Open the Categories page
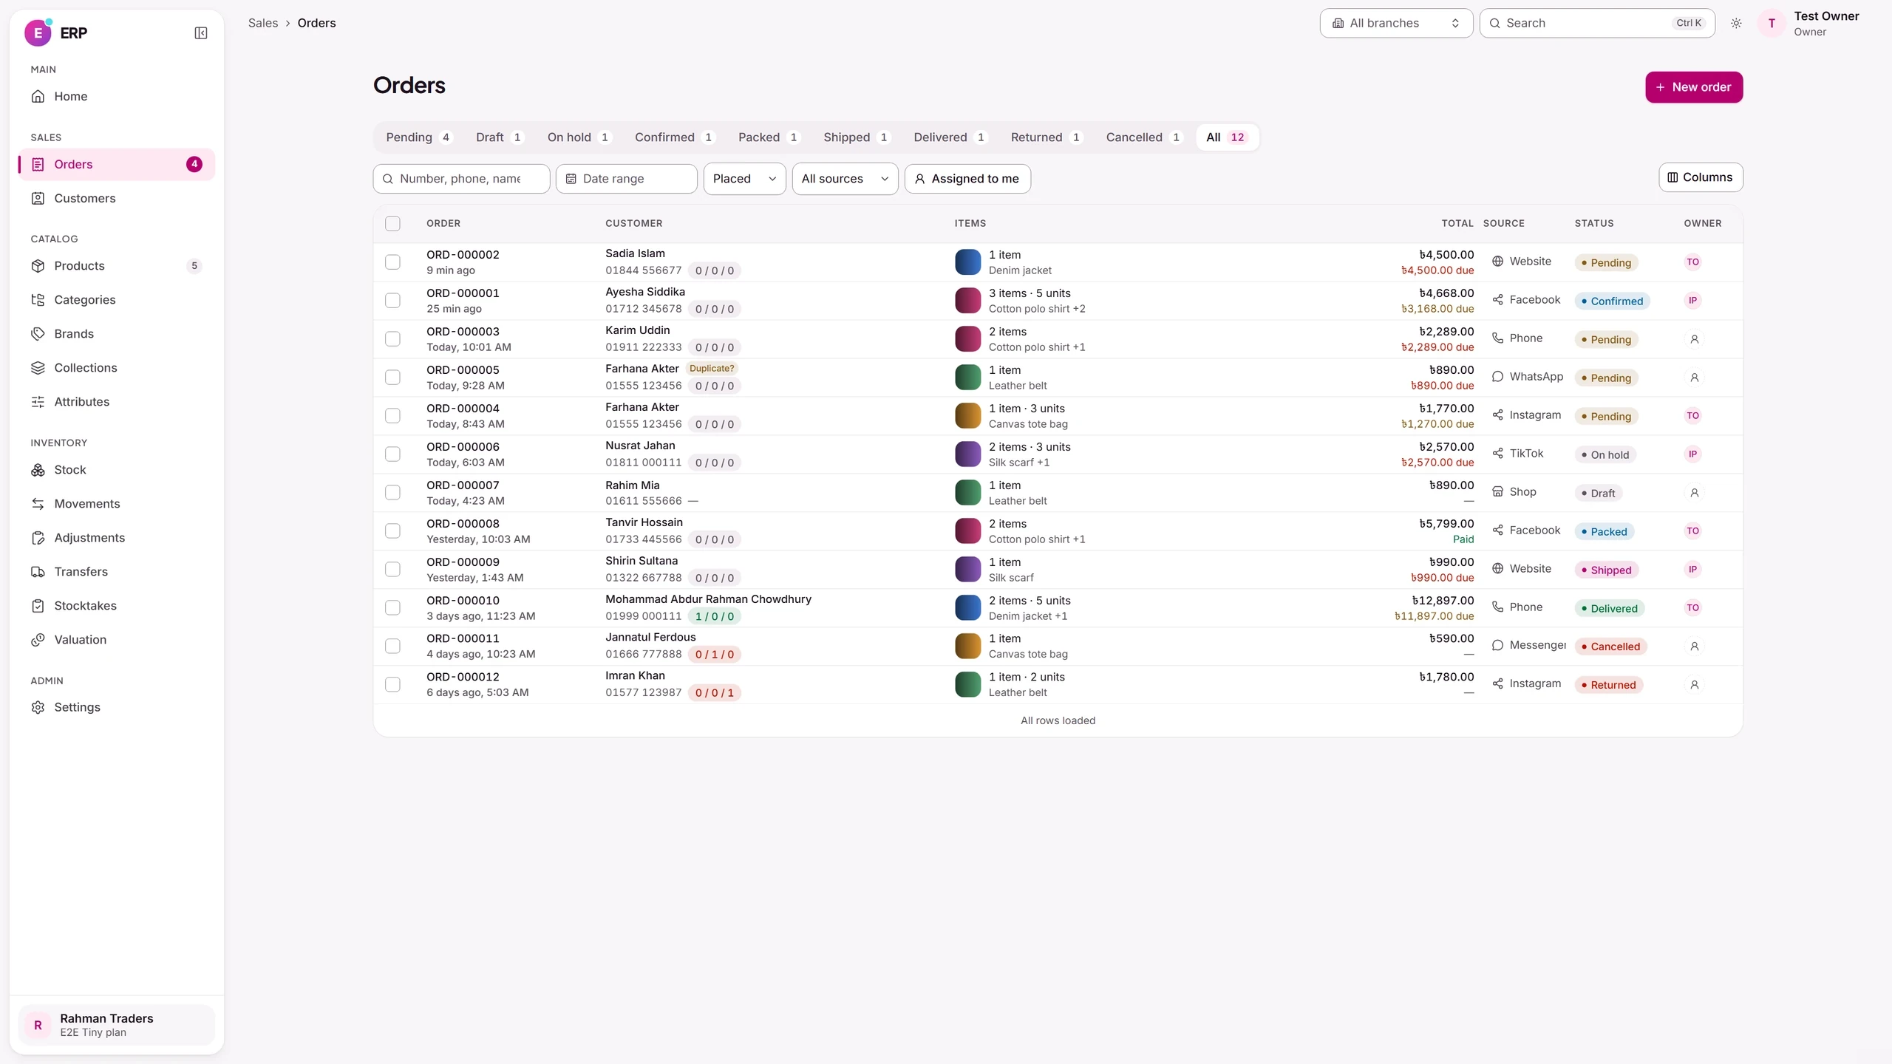Image resolution: width=1892 pixels, height=1064 pixels. point(117,300)
